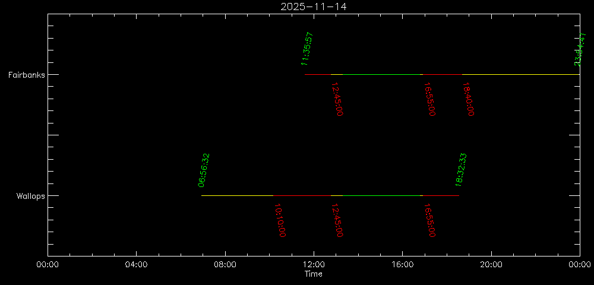Click the Time axis title
Screen dimensions: 594x285
tap(314, 274)
